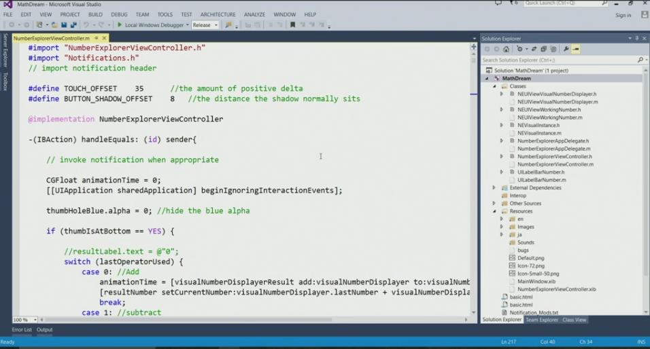Expand the Images folder

[502, 227]
